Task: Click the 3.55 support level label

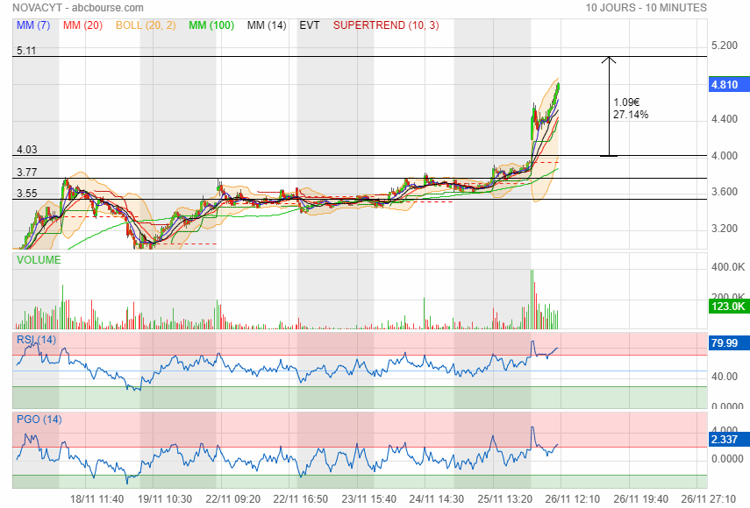Action: pos(27,194)
